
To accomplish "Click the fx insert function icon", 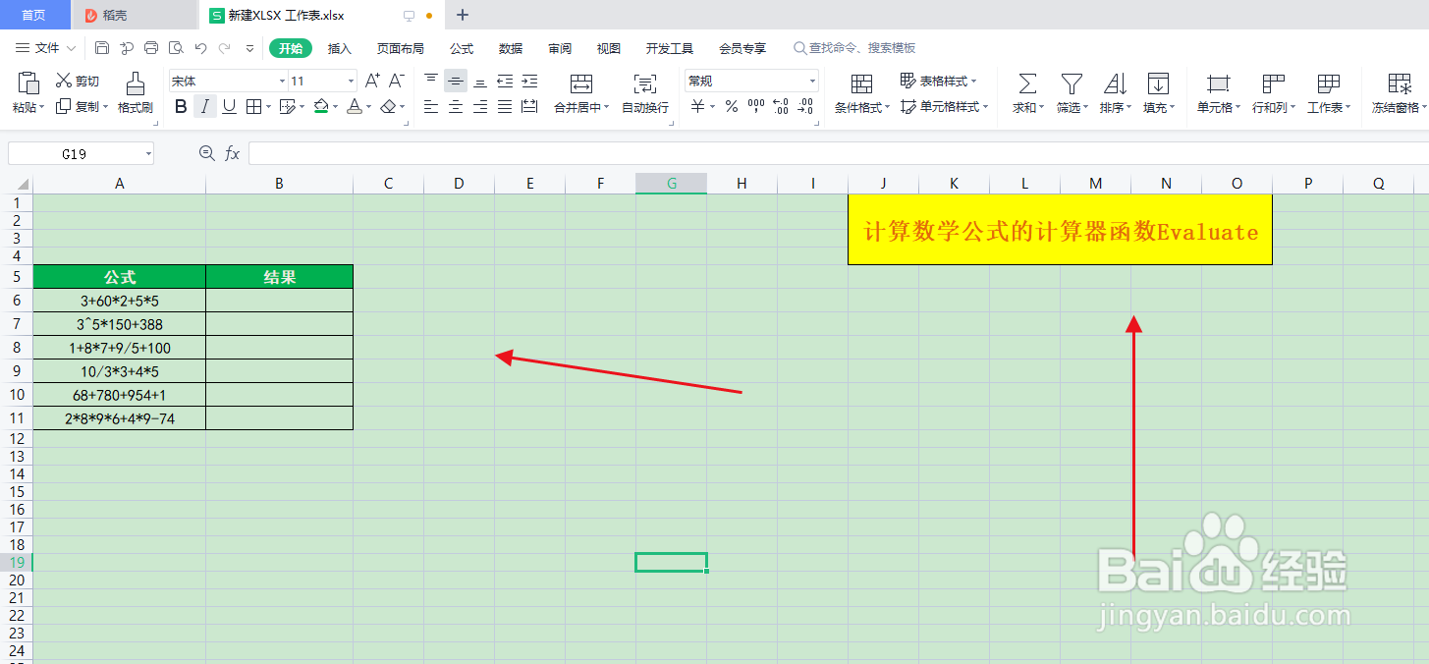I will [233, 153].
